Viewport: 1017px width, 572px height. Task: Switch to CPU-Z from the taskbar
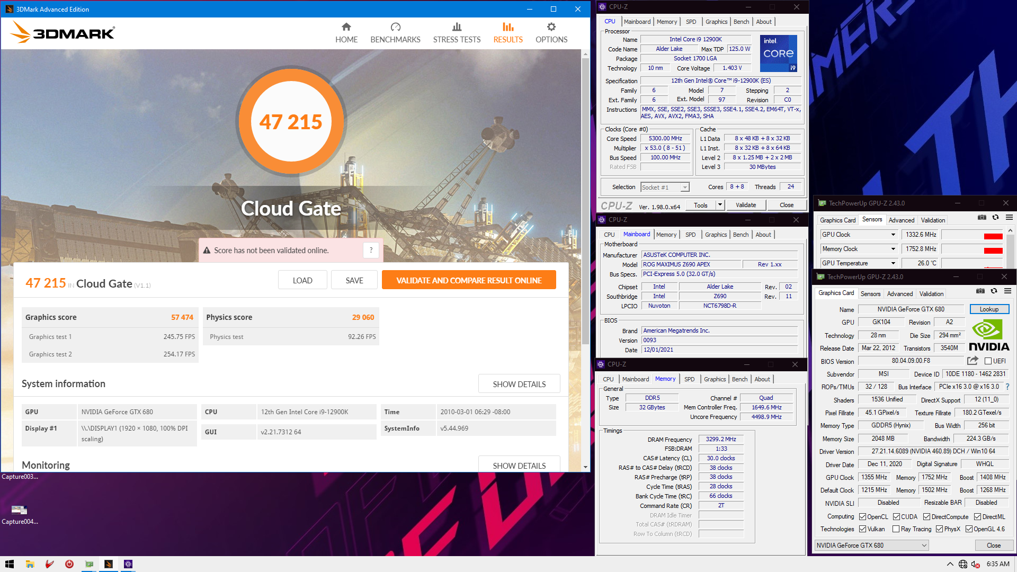[x=128, y=564]
